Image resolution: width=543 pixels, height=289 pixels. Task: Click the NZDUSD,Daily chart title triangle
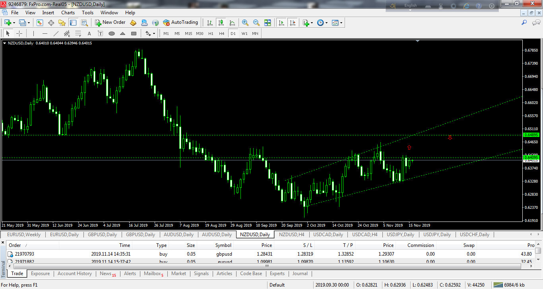[x=4, y=43]
